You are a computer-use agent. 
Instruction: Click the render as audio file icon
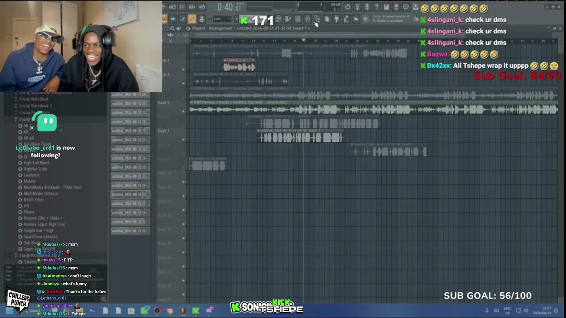click(x=396, y=7)
